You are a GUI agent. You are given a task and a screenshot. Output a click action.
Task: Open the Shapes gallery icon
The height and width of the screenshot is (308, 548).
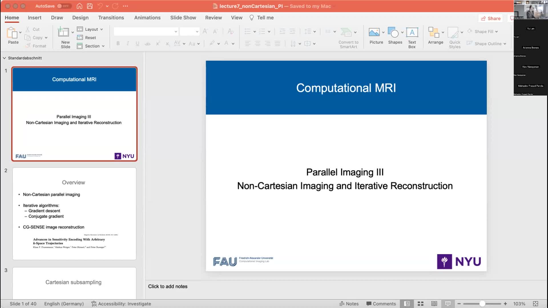(393, 33)
